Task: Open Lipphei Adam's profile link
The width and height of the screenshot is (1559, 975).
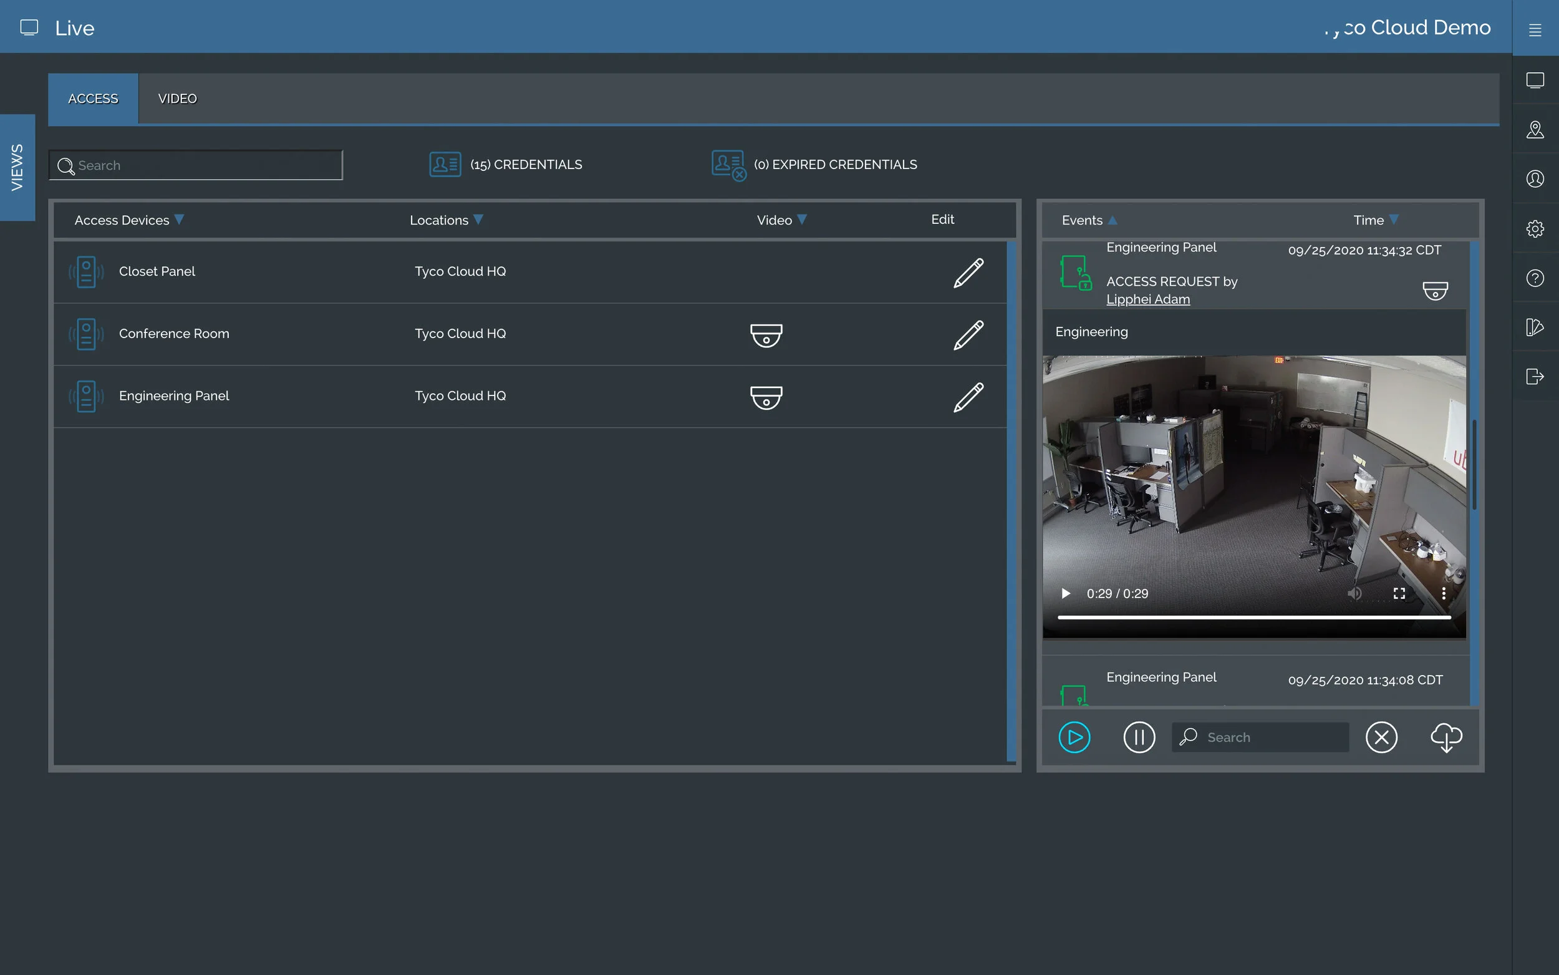Action: point(1148,299)
